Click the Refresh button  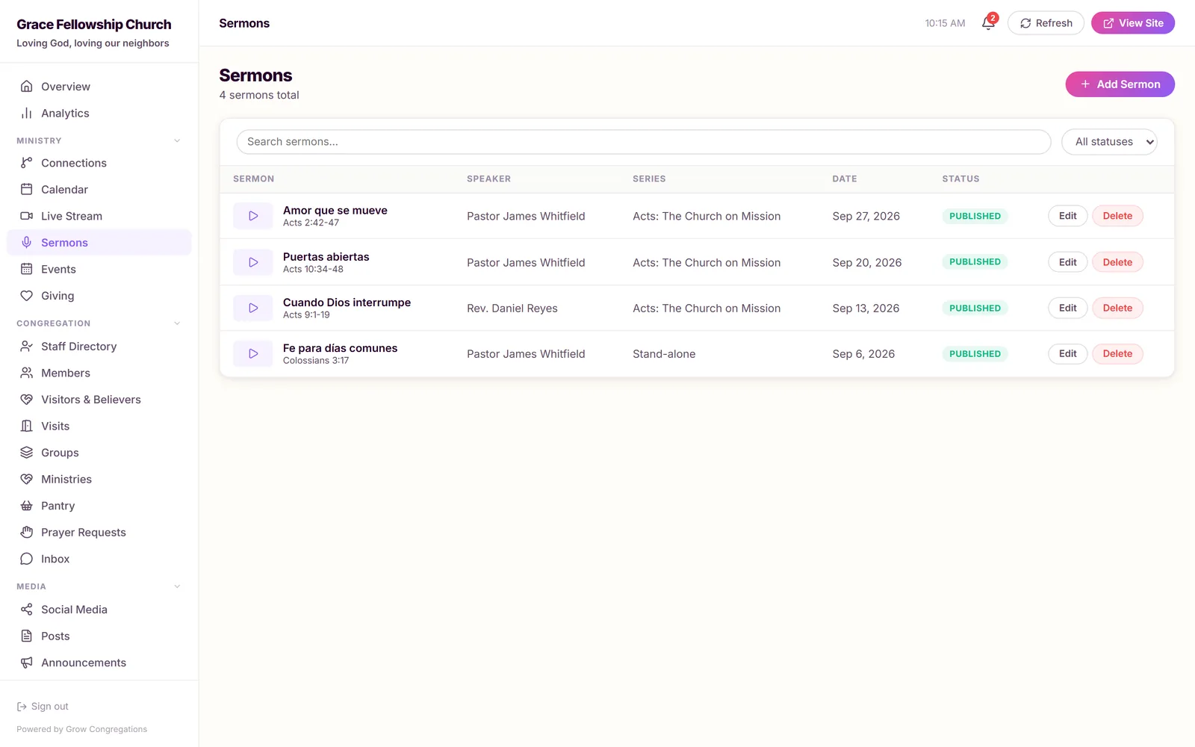pyautogui.click(x=1046, y=23)
